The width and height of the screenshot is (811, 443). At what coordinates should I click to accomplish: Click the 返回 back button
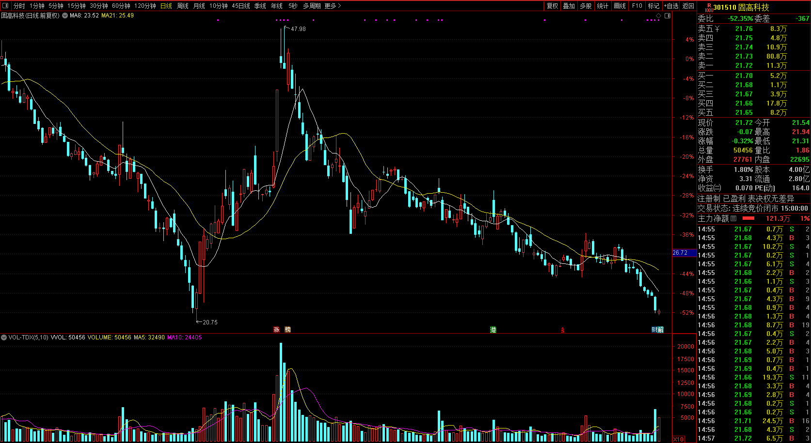688,6
